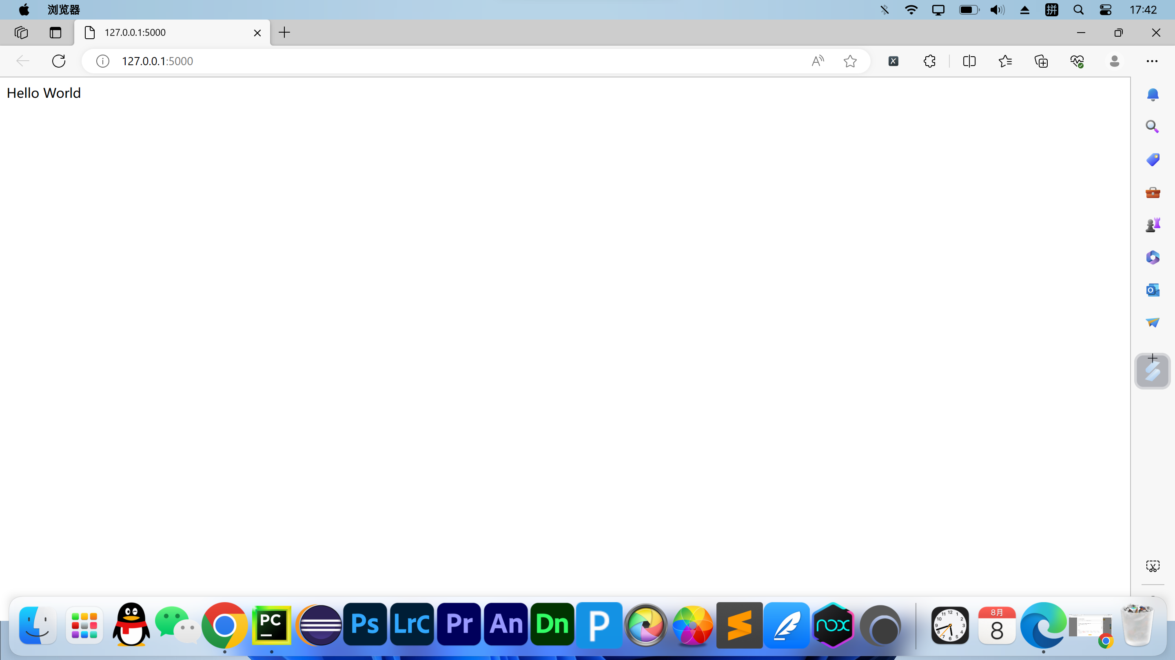
Task: Open the Favorites list
Action: click(1005, 61)
